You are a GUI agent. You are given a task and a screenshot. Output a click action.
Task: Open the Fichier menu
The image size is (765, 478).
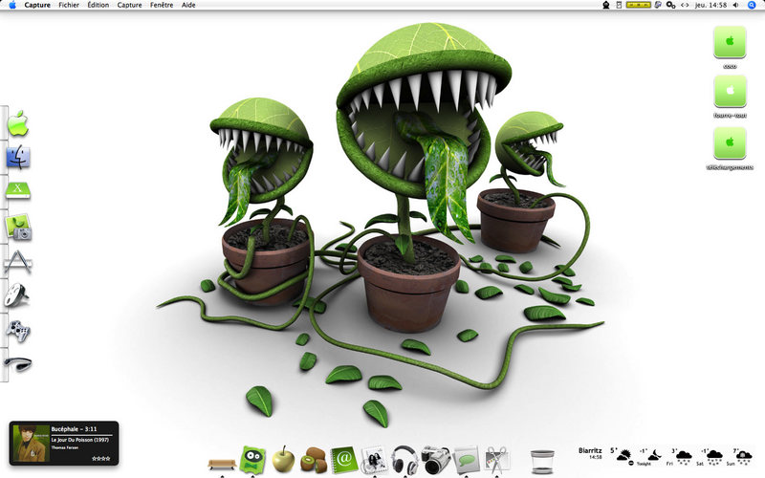tap(69, 5)
